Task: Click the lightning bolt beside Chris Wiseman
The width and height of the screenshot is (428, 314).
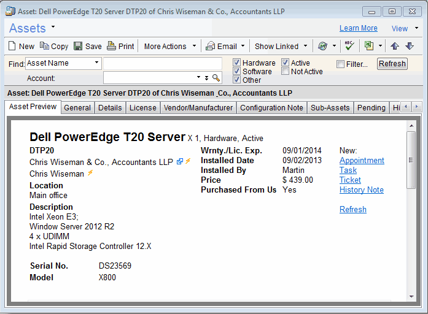Action: 90,173
